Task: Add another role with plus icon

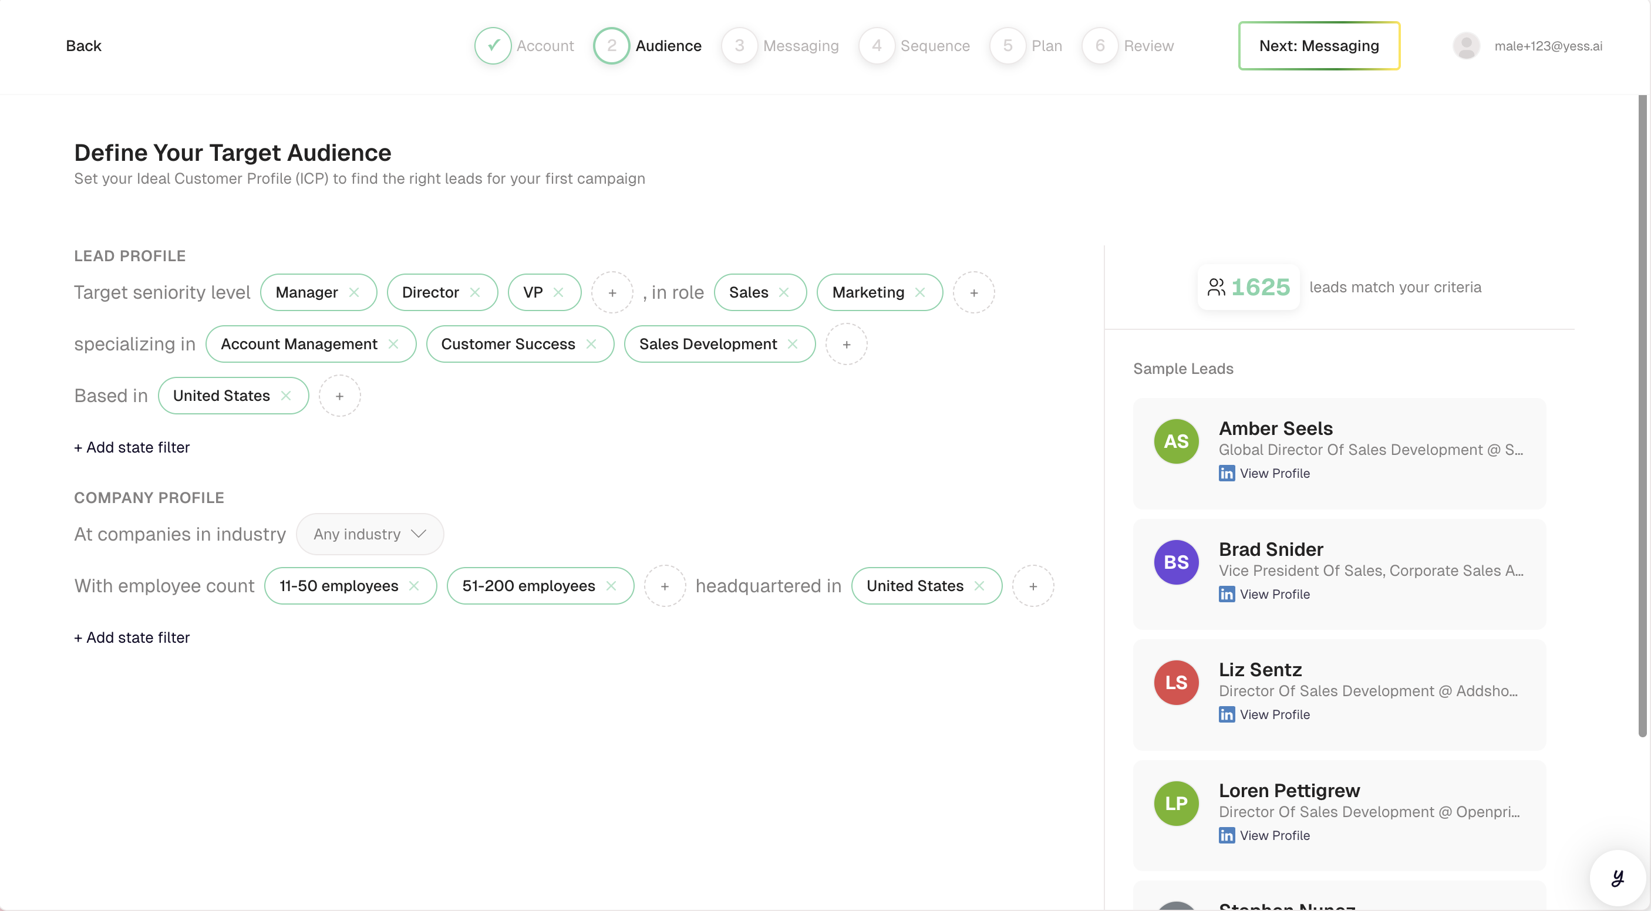Action: coord(973,292)
